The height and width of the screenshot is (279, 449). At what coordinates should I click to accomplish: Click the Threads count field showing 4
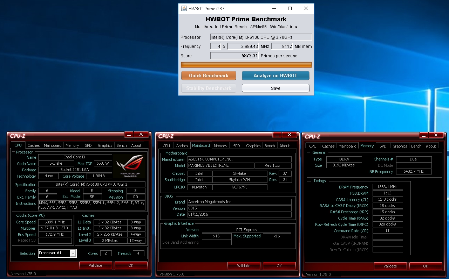click(138, 253)
